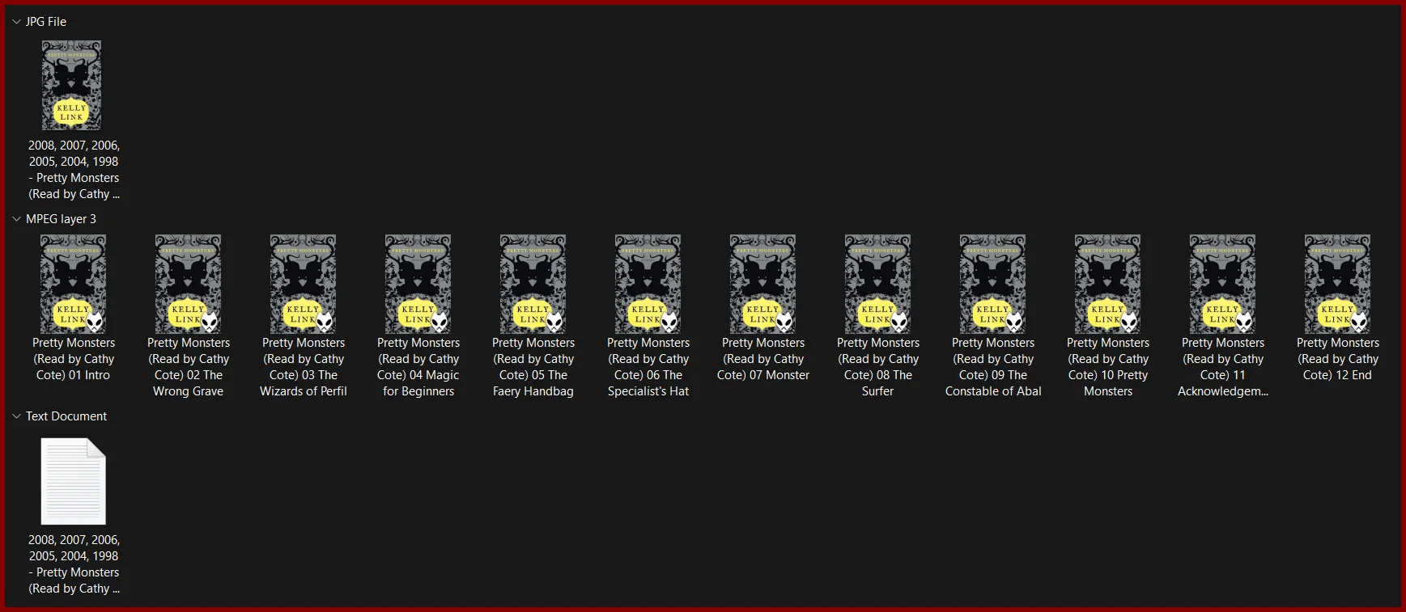1406x612 pixels.
Task: Click file name ending in 09 The Constable of Abal
Action: 993,367
